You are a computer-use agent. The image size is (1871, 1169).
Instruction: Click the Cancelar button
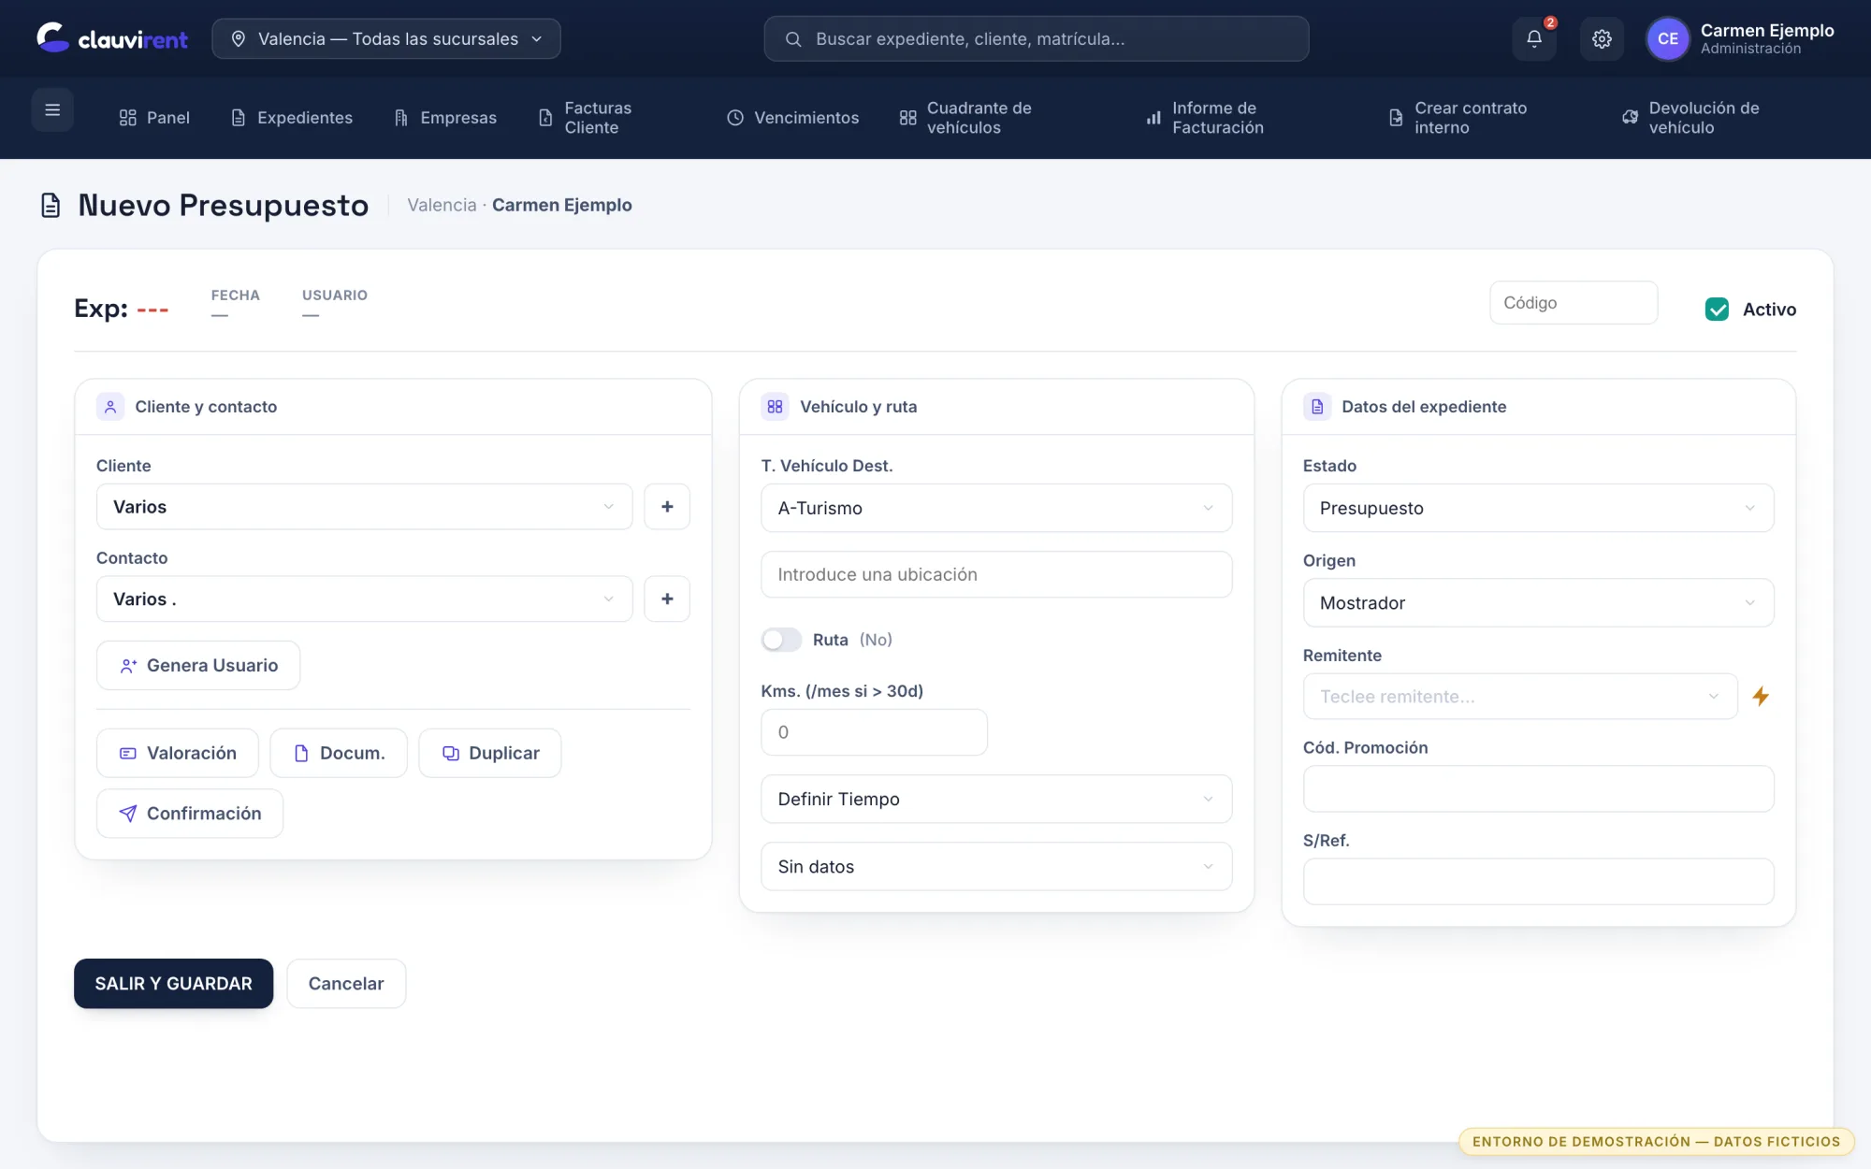[346, 984]
